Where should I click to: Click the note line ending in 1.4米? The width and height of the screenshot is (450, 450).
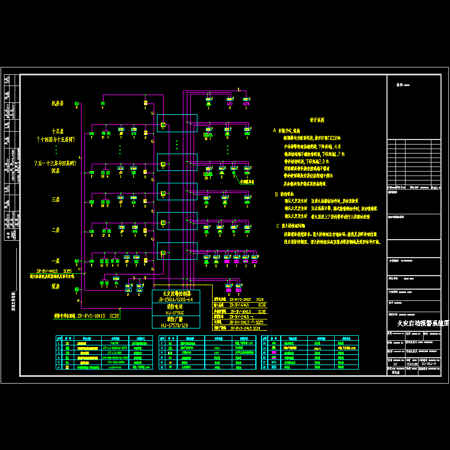tap(312, 147)
